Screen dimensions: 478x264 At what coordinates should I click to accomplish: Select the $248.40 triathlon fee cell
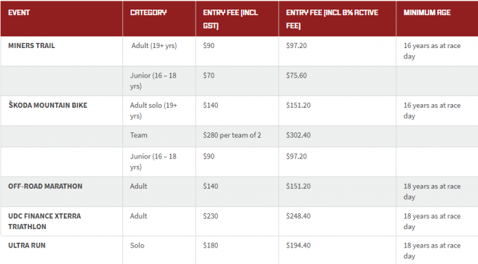(298, 216)
